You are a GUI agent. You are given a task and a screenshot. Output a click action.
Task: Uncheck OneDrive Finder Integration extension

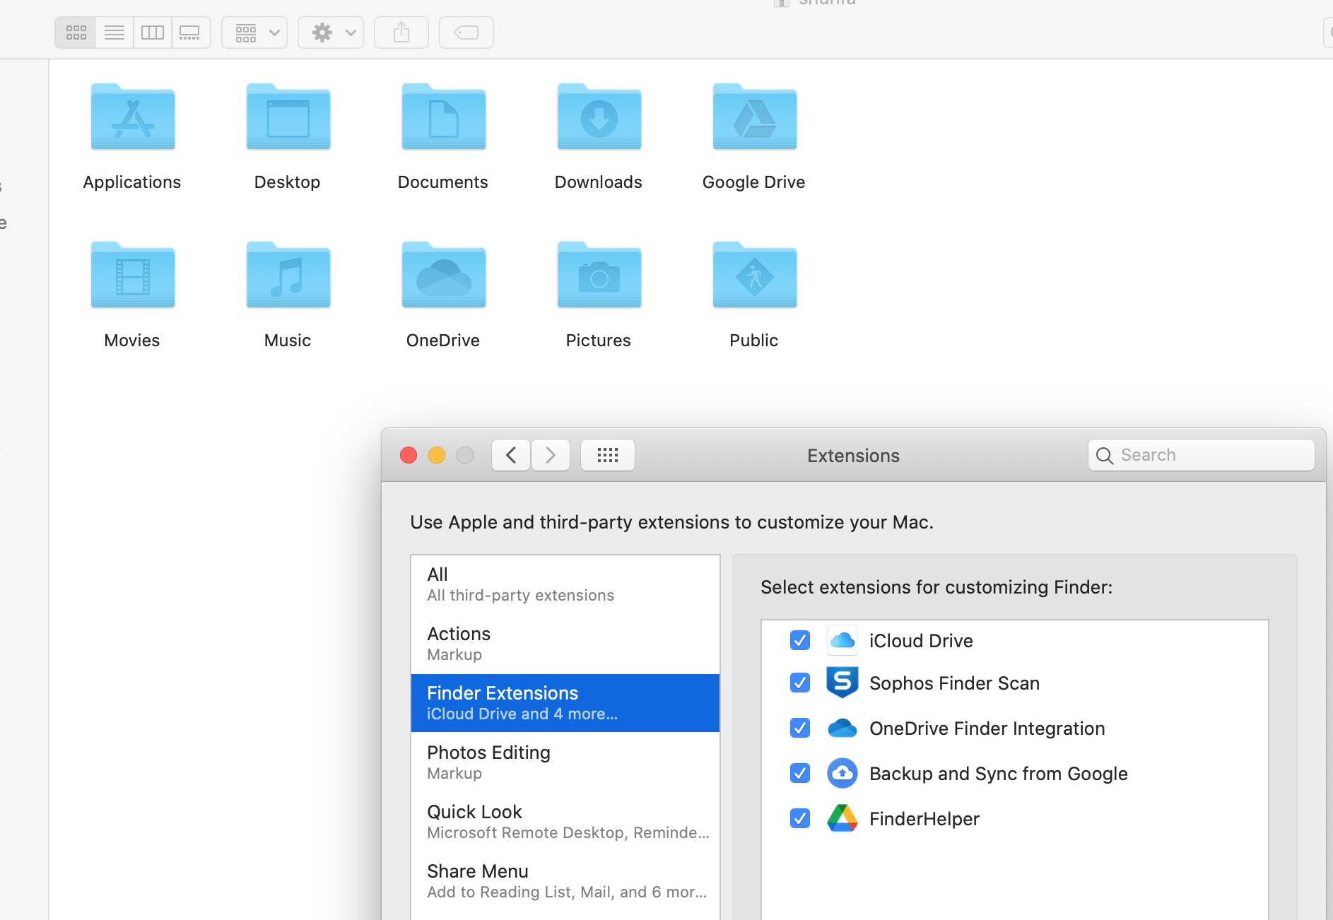tap(800, 728)
